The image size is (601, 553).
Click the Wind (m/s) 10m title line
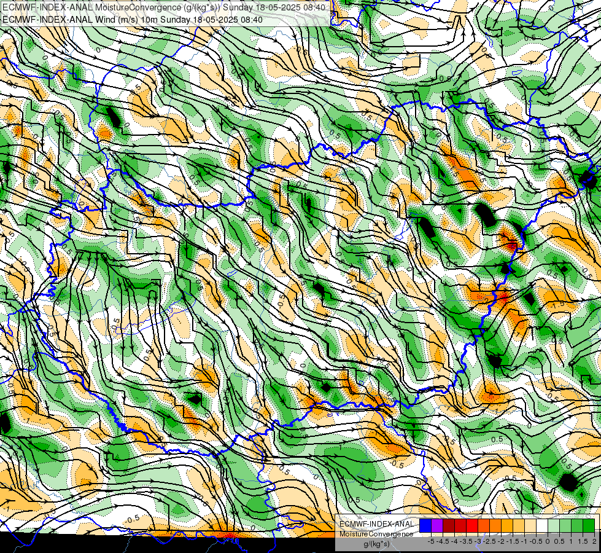[132, 20]
